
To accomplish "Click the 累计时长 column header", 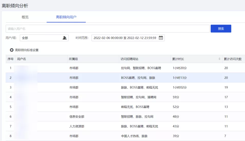I will [x=178, y=59].
